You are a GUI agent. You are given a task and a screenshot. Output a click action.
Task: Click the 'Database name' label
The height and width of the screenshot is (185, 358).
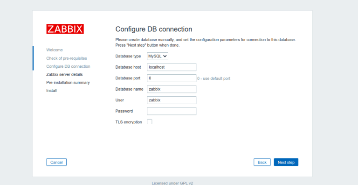pyautogui.click(x=130, y=89)
